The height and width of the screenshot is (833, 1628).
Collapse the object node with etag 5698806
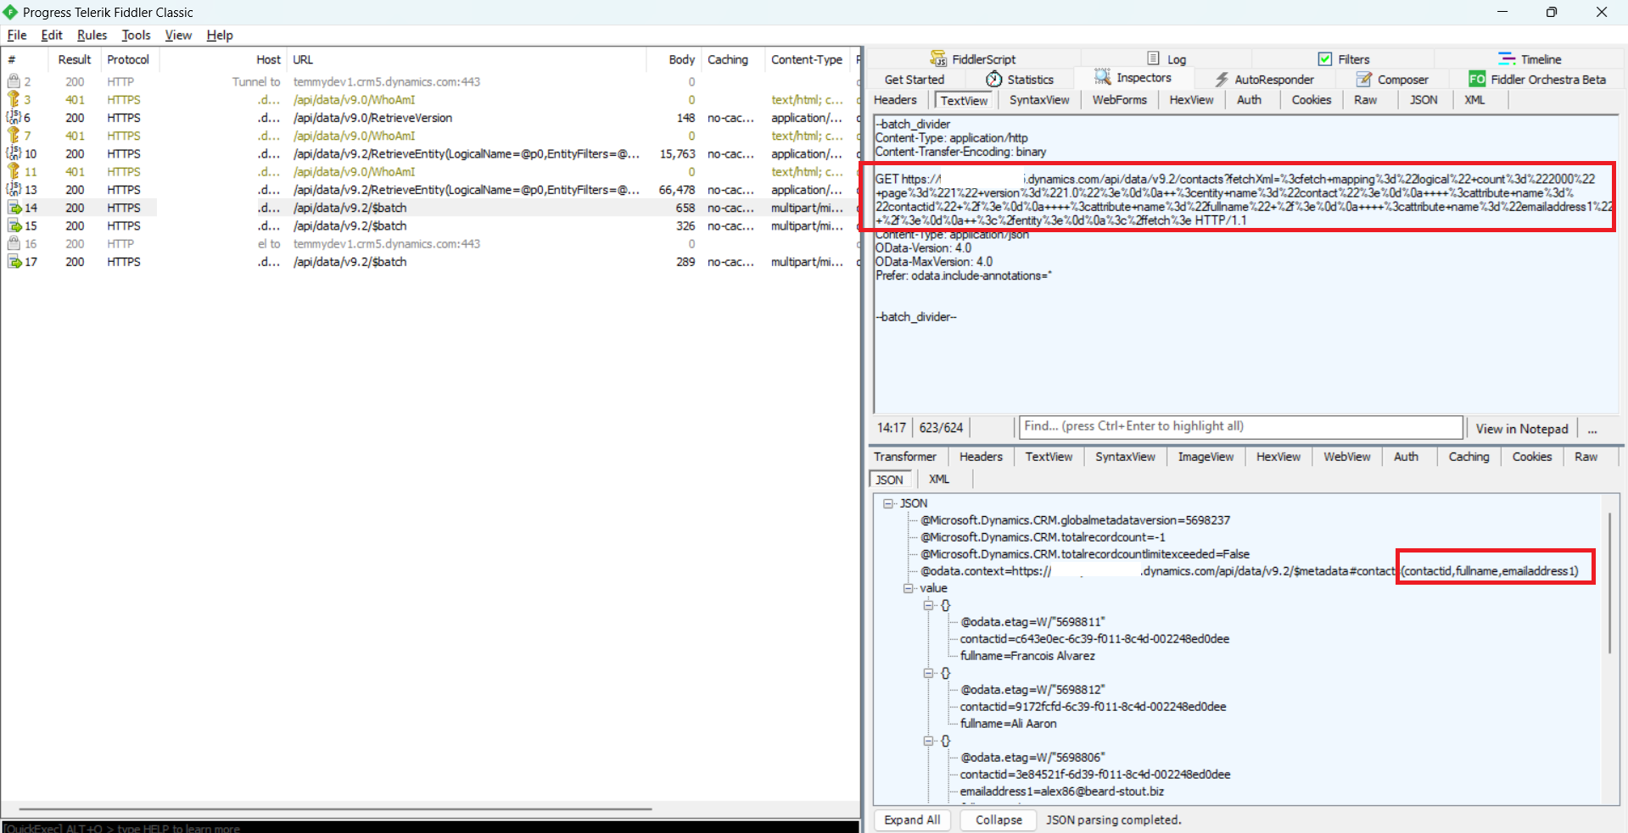click(929, 741)
